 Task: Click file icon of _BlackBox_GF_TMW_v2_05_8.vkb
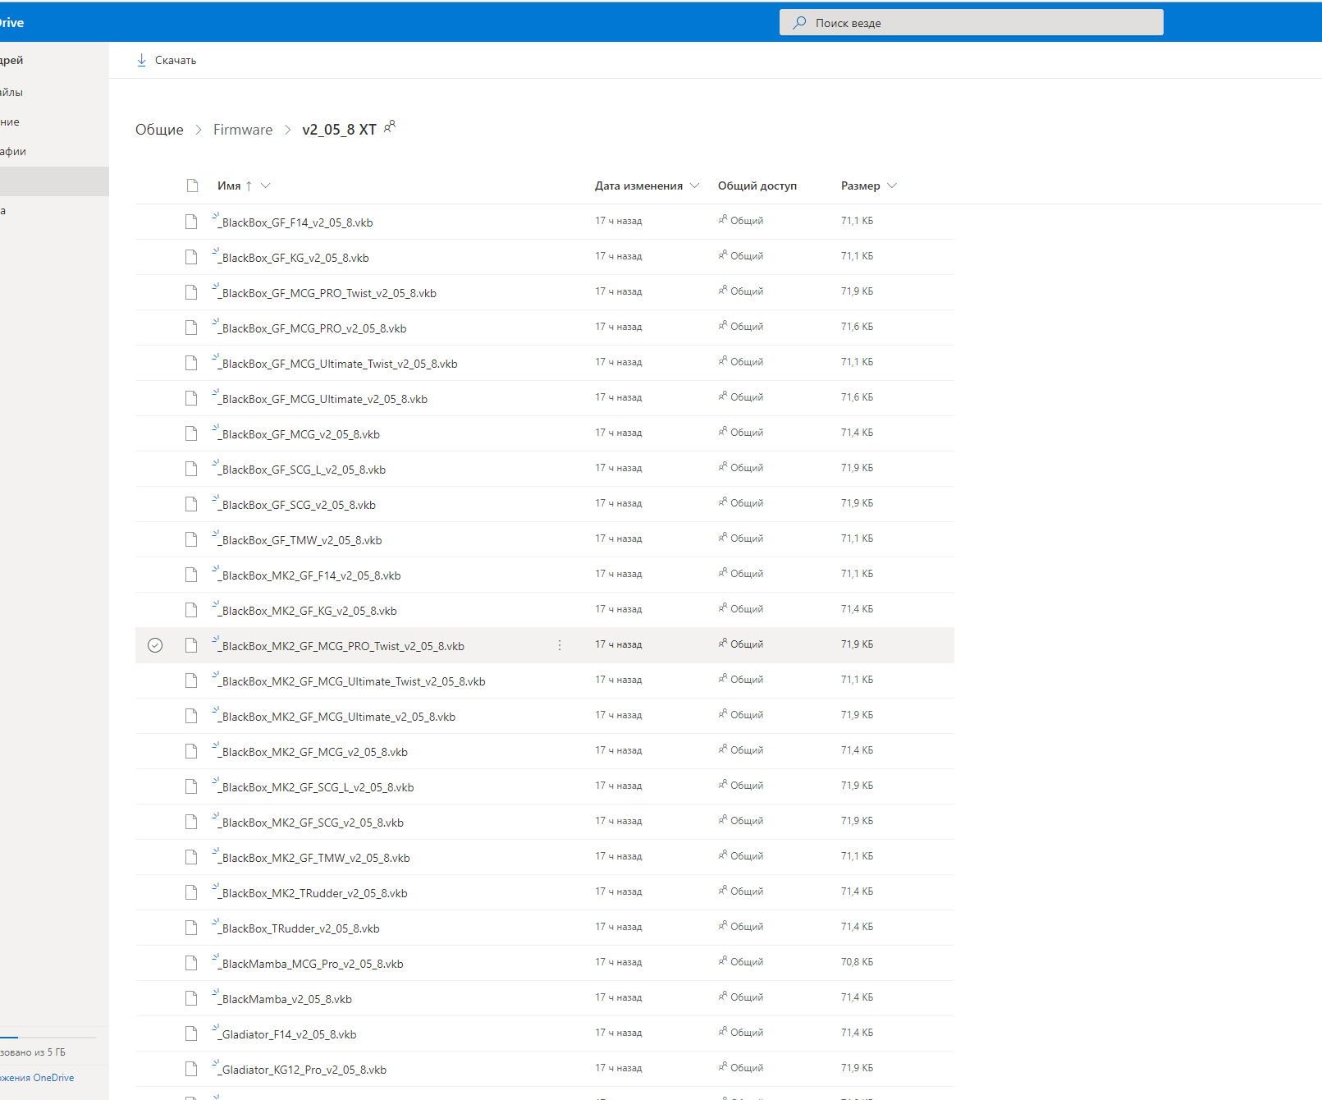(x=191, y=539)
